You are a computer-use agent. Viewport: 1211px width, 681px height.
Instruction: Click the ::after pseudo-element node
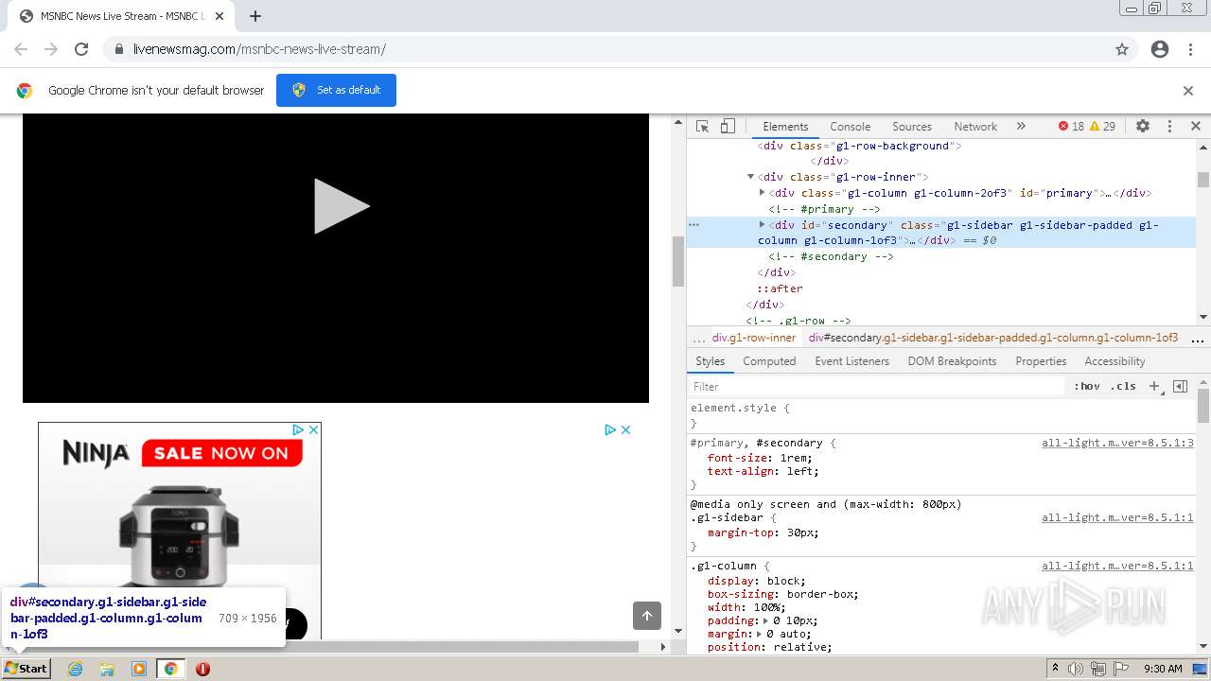pyautogui.click(x=780, y=288)
